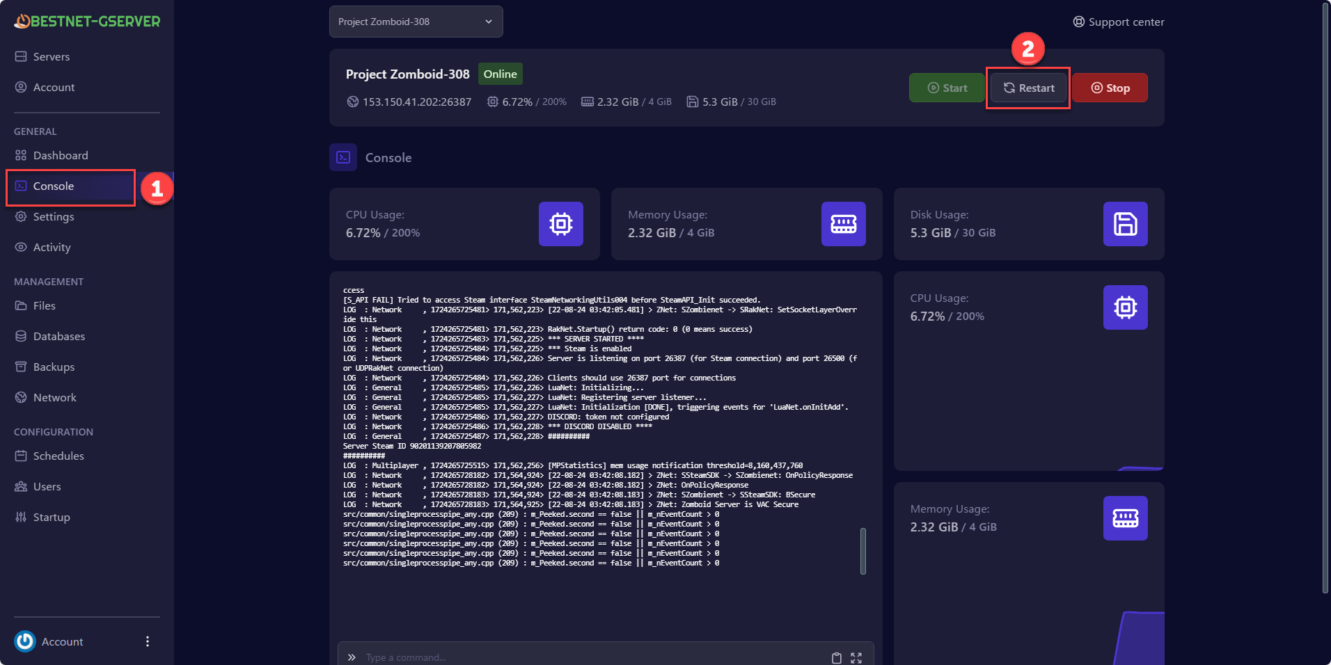Open the Servers page
The height and width of the screenshot is (665, 1331).
[52, 56]
